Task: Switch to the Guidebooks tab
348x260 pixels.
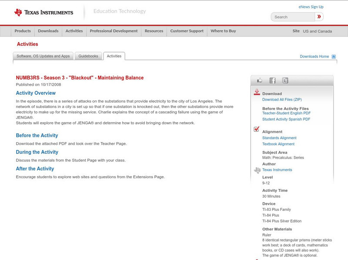Action: point(87,56)
